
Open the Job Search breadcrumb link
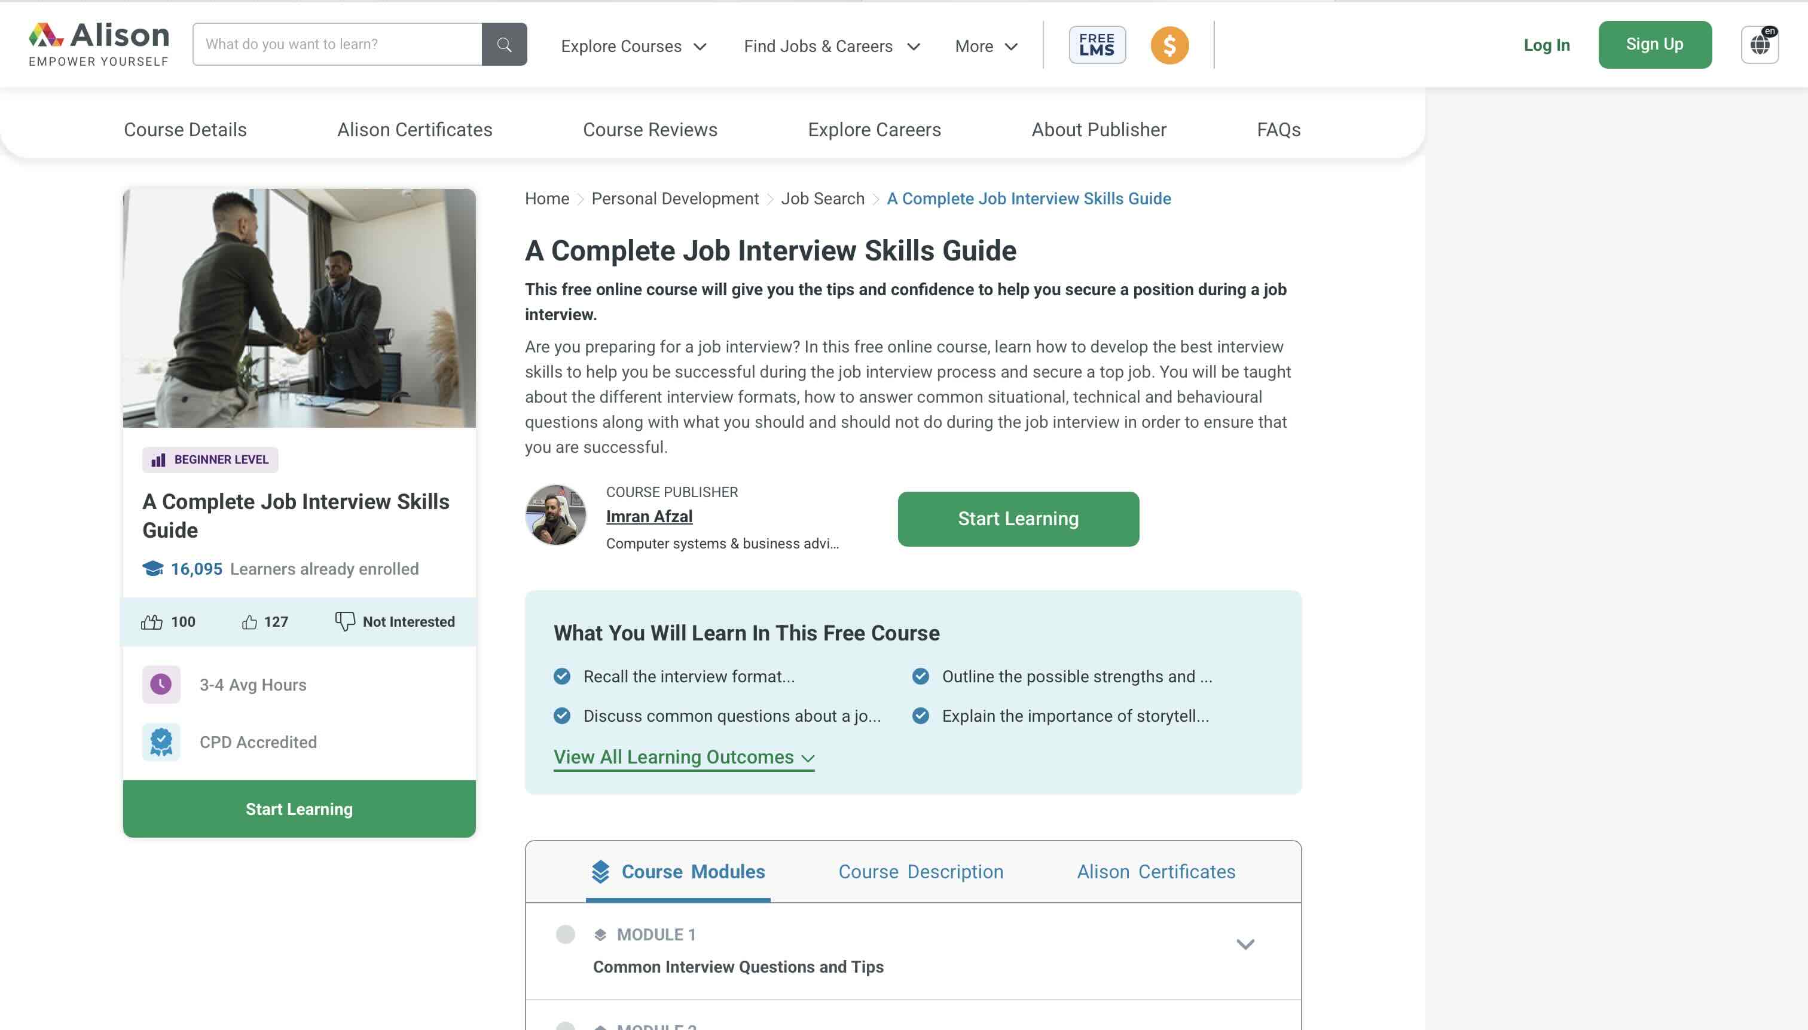point(822,199)
